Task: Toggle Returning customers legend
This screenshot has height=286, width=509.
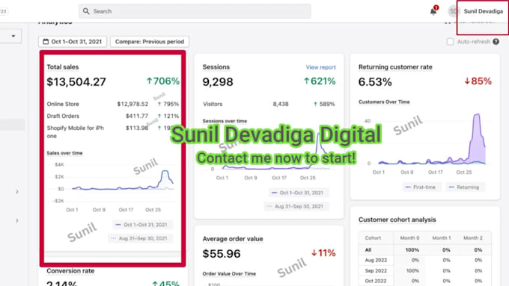Action: 465,187
